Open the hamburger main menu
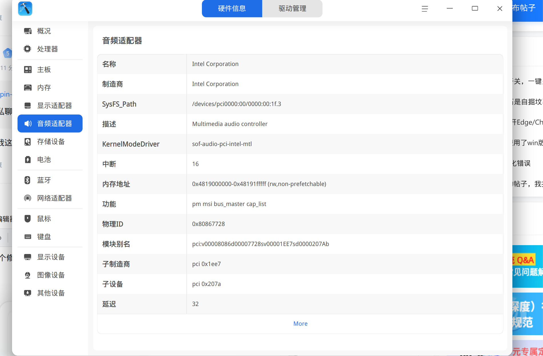 pos(425,9)
